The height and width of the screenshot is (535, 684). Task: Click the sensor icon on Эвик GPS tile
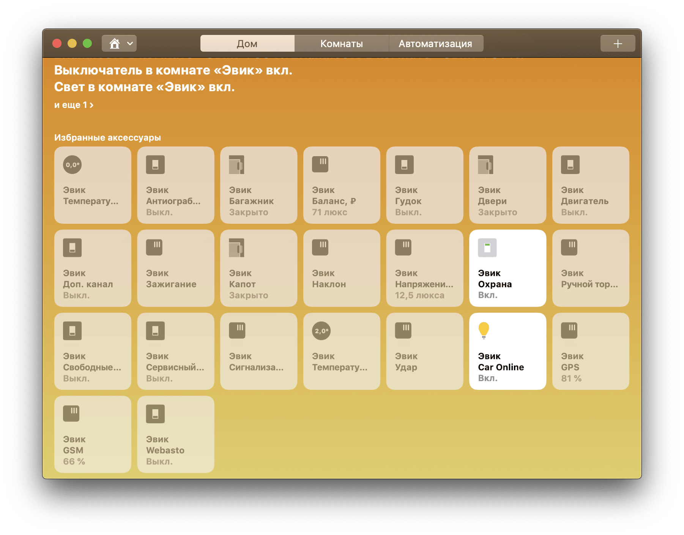(570, 331)
